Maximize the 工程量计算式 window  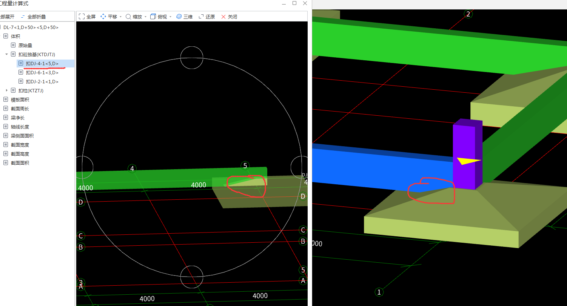pos(294,3)
